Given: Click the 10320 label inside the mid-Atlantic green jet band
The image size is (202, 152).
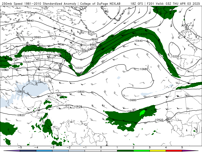Looking at the screenshot, I should [143, 34].
